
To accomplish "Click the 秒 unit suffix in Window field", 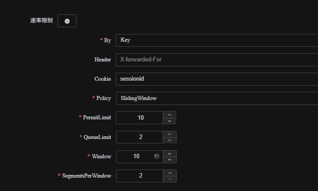I will click(157, 156).
